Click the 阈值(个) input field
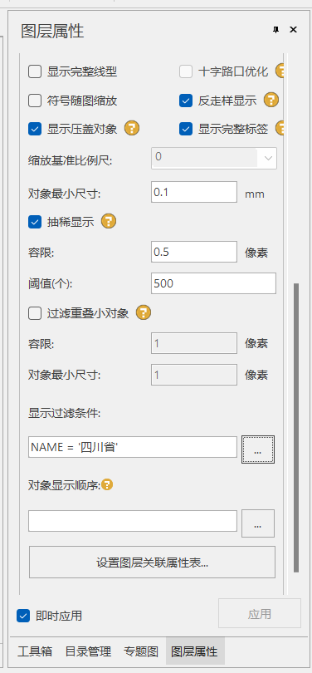Viewport: 312px width, 673px height. 213,283
